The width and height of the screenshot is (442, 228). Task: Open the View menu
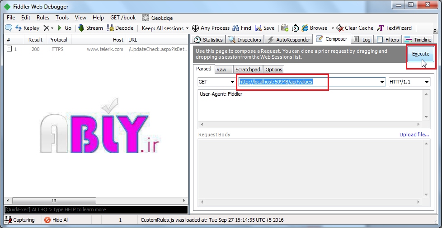click(80, 18)
